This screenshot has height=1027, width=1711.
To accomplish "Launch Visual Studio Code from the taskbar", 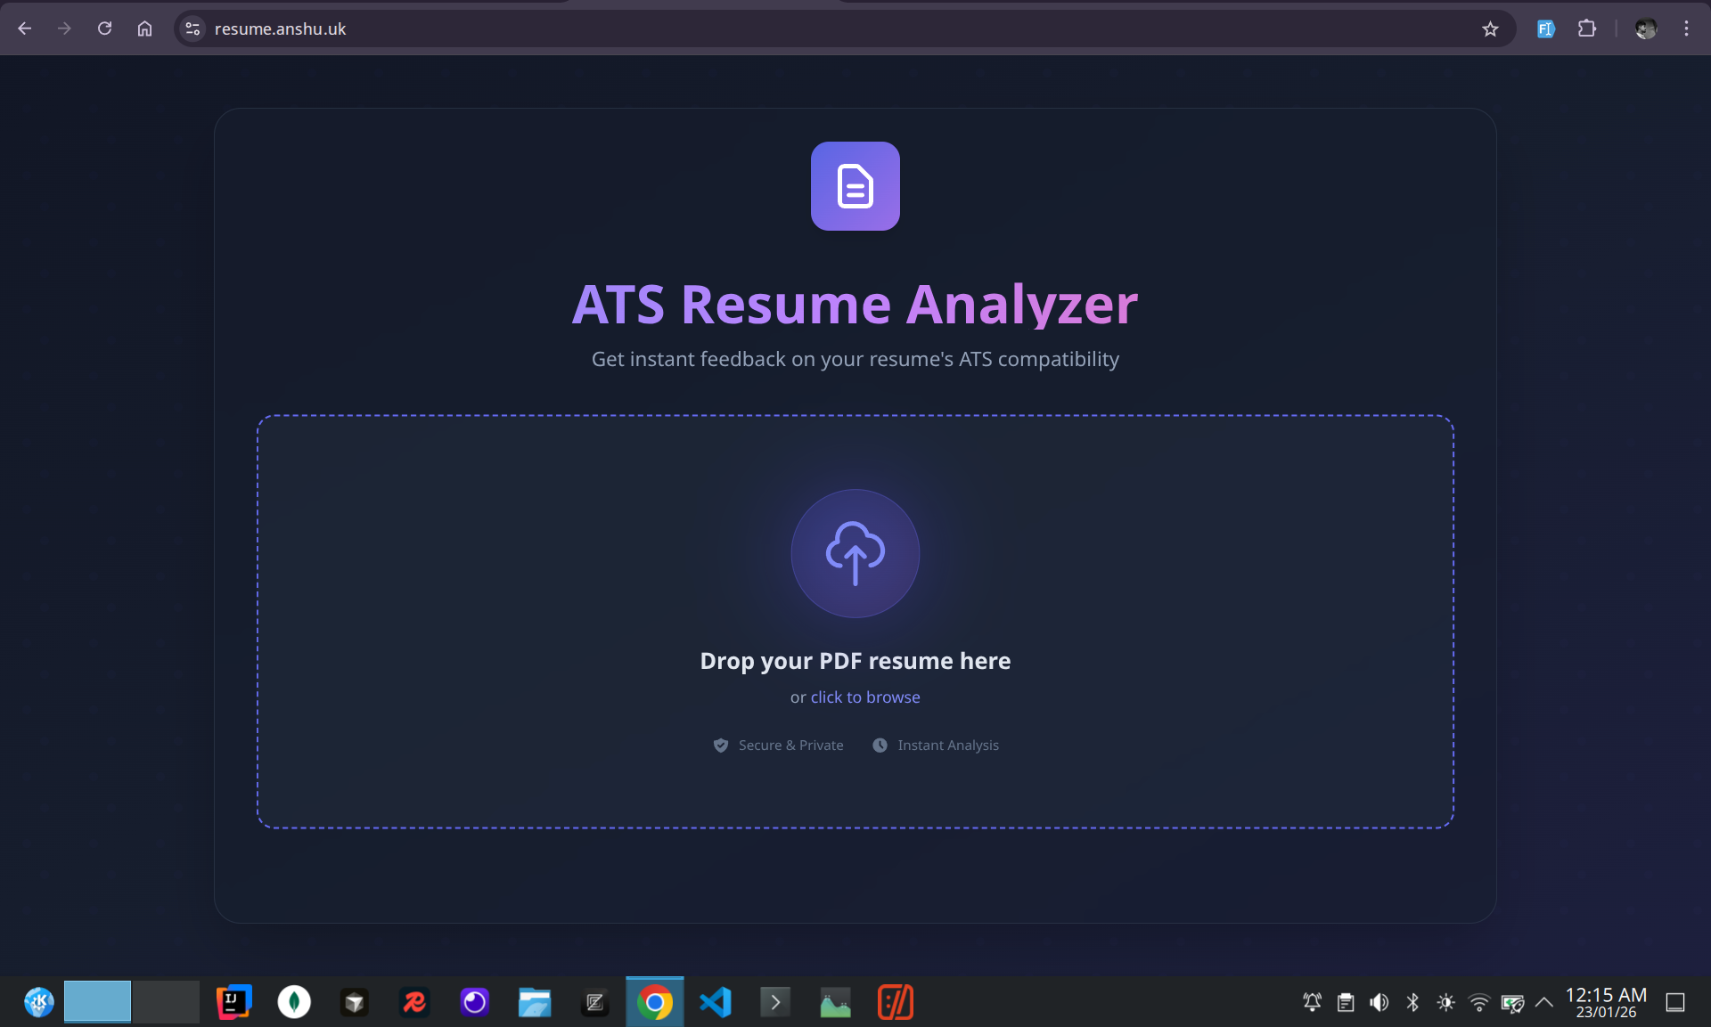I will 716,1001.
